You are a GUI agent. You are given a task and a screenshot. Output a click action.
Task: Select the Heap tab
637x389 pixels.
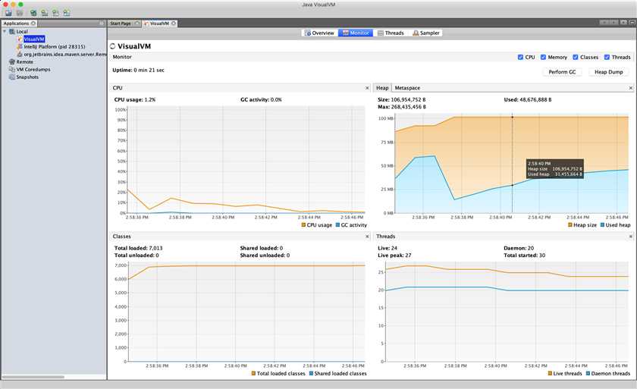[382, 88]
